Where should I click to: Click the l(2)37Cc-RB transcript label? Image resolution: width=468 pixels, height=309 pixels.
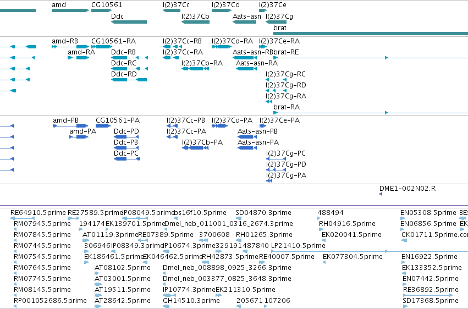(x=182, y=41)
